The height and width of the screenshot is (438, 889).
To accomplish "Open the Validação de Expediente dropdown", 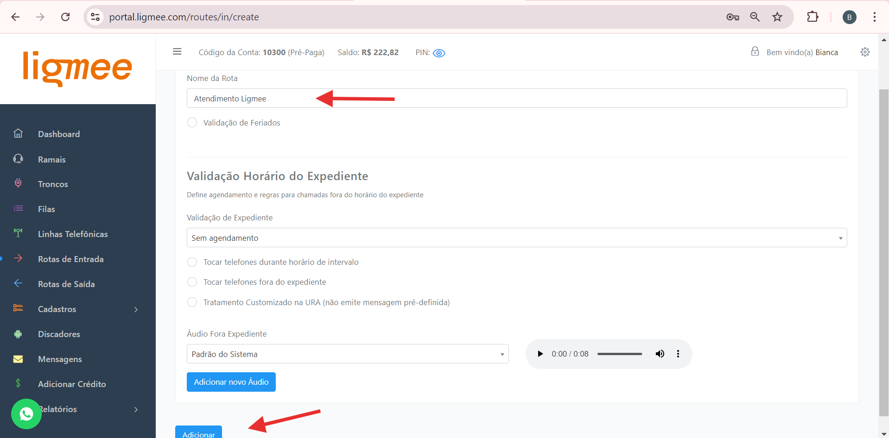I will pyautogui.click(x=516, y=238).
